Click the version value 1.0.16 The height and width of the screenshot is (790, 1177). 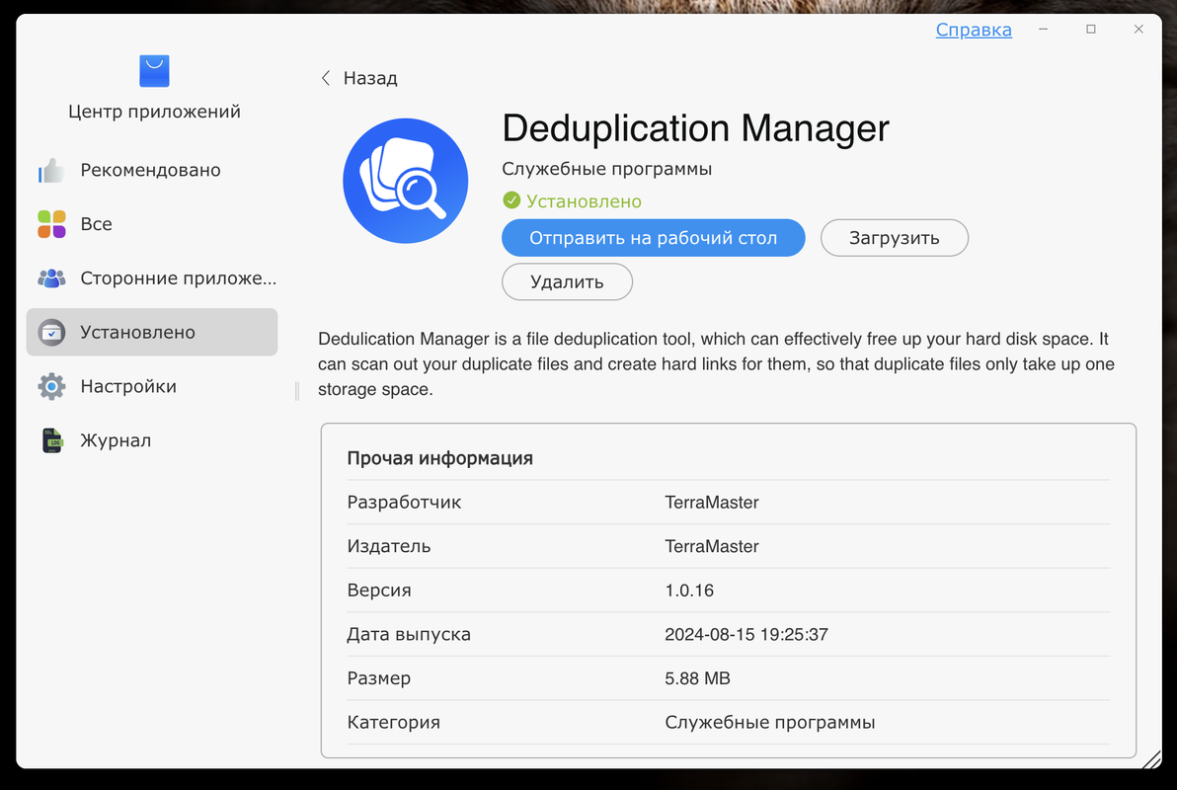(x=689, y=591)
